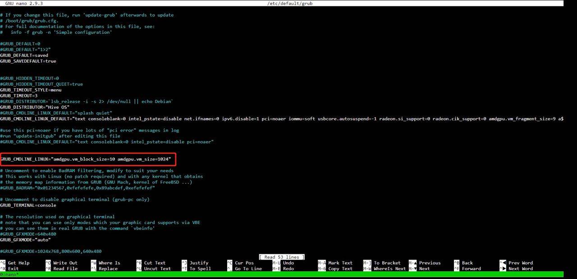Click the tmux window 0:nano status entry
577x279 pixels.
9,274
